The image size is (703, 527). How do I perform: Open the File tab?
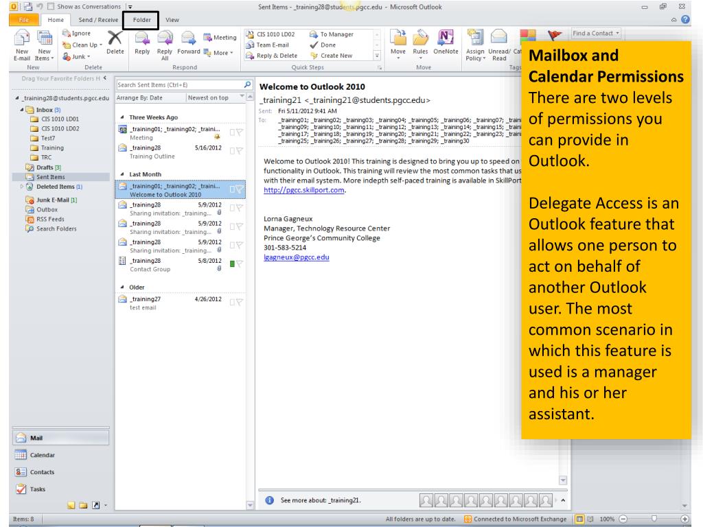(24, 20)
